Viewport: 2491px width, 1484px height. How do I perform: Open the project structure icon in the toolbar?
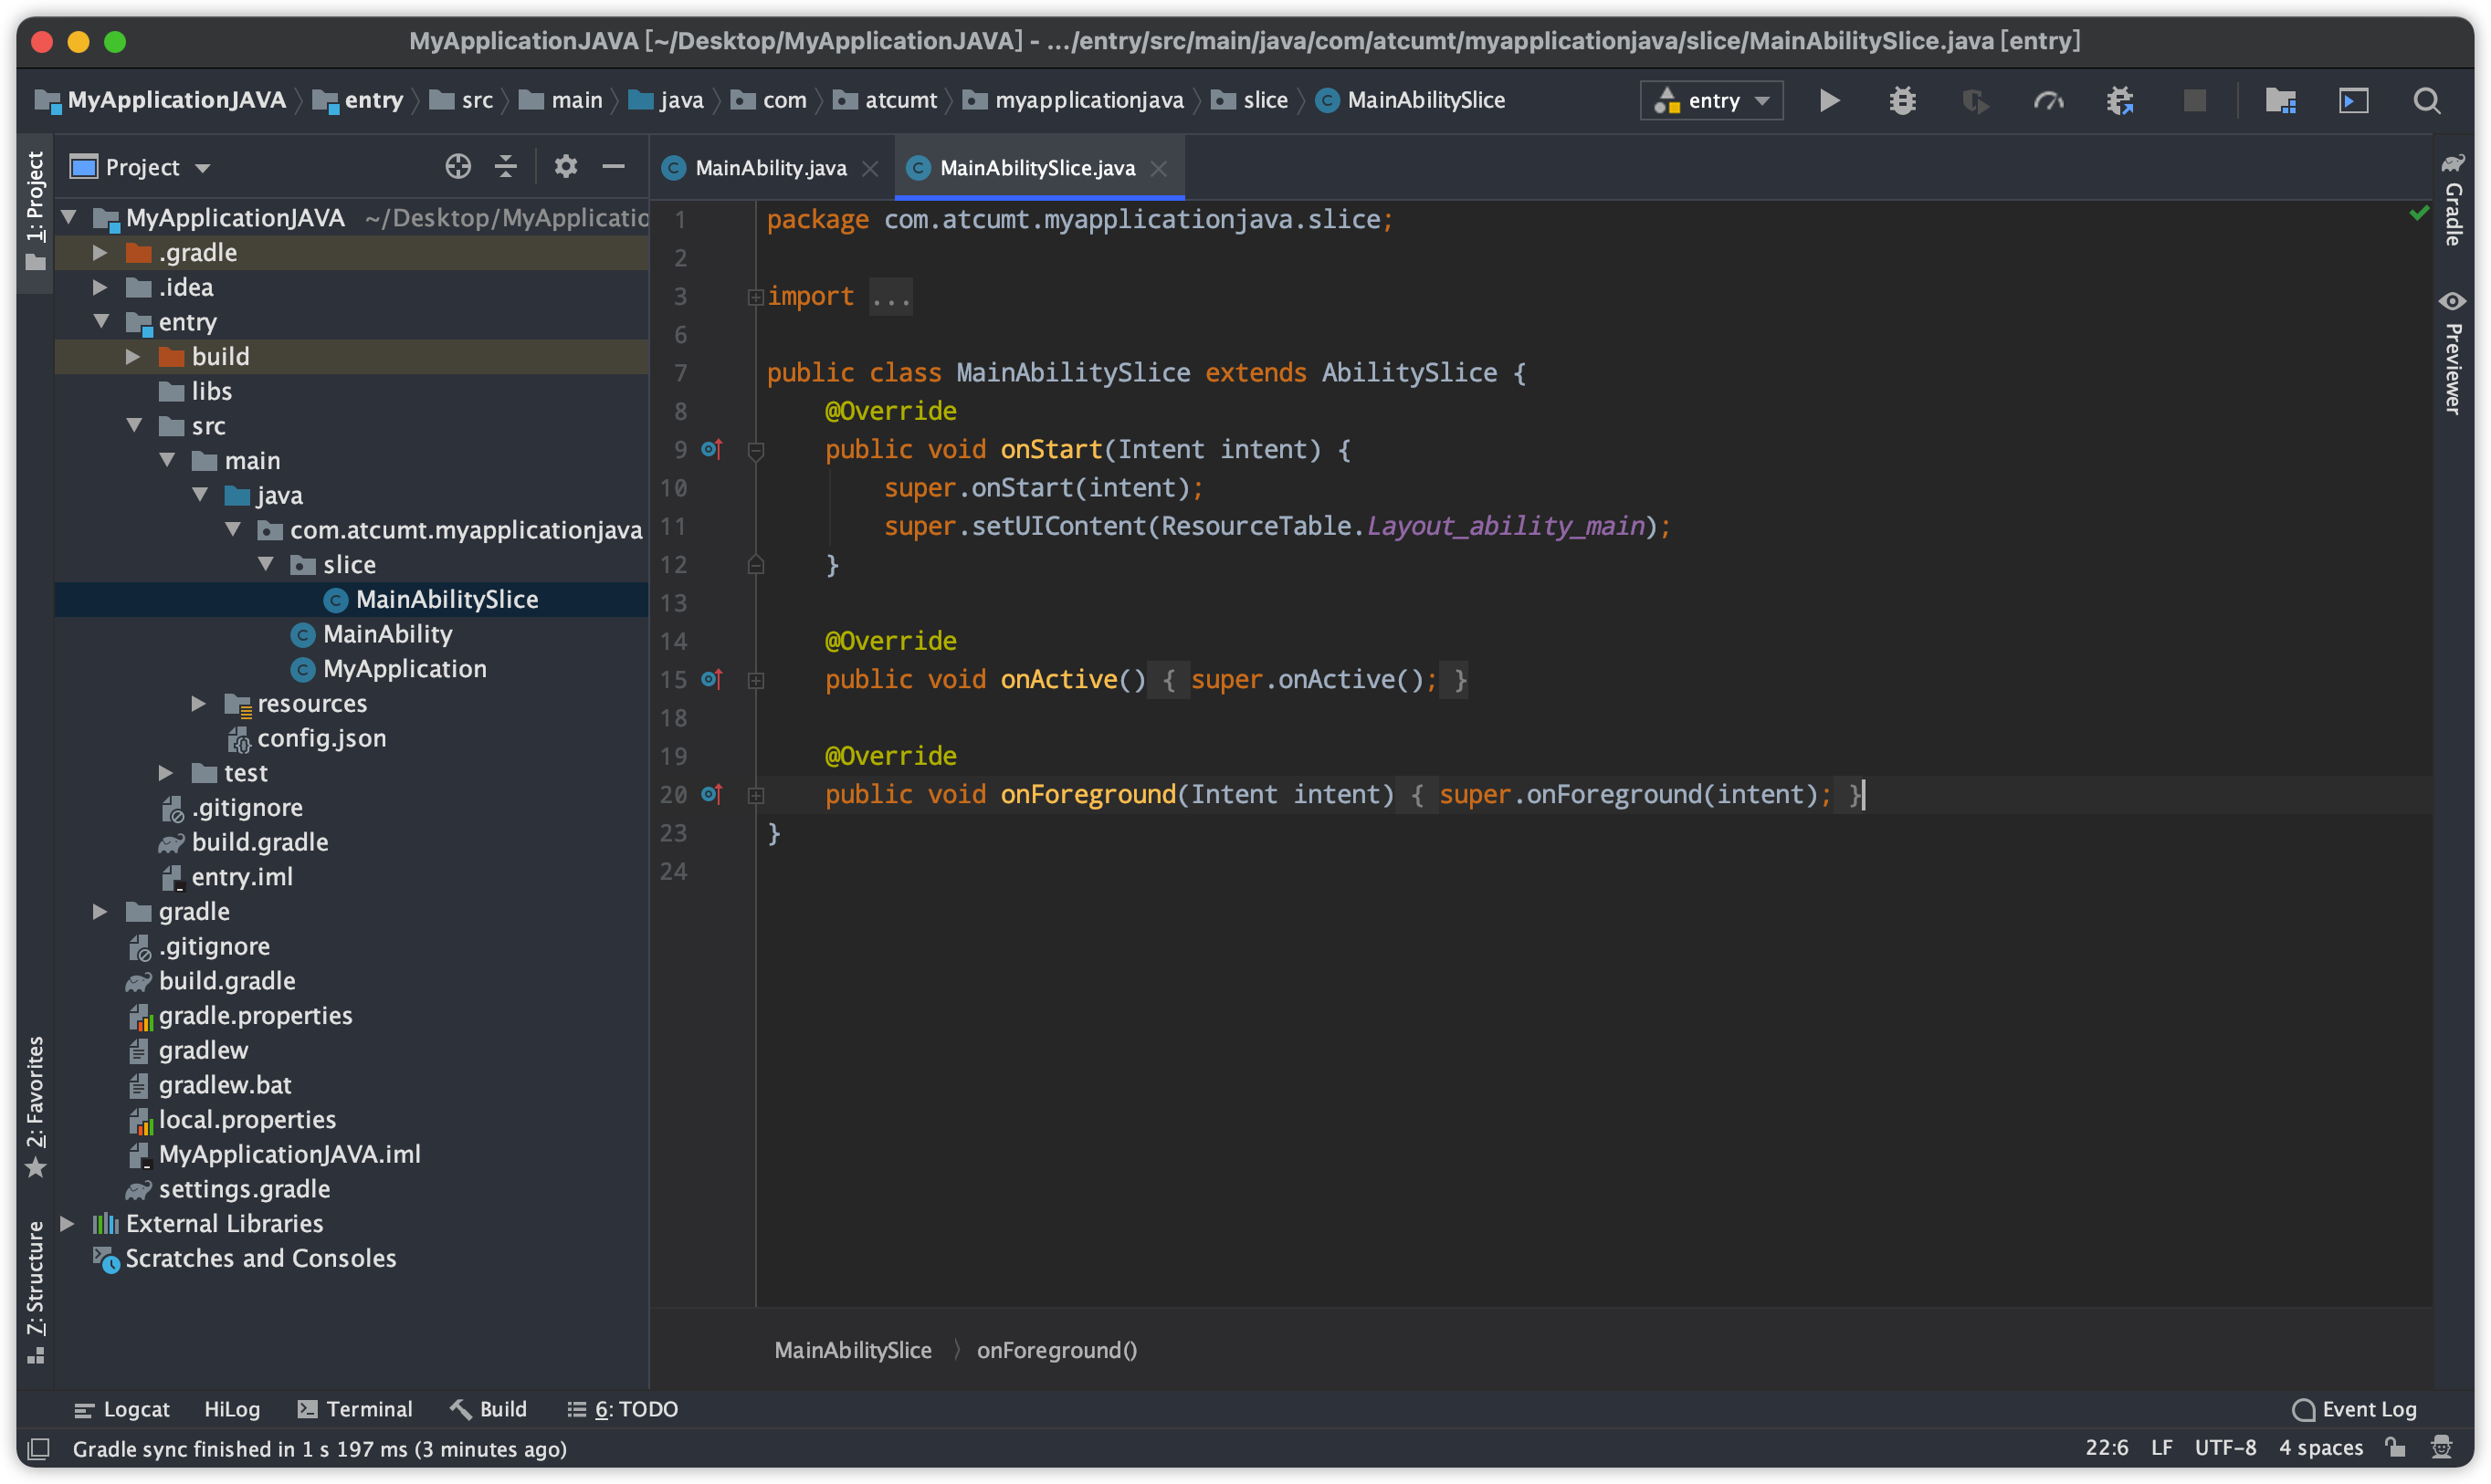2280,100
